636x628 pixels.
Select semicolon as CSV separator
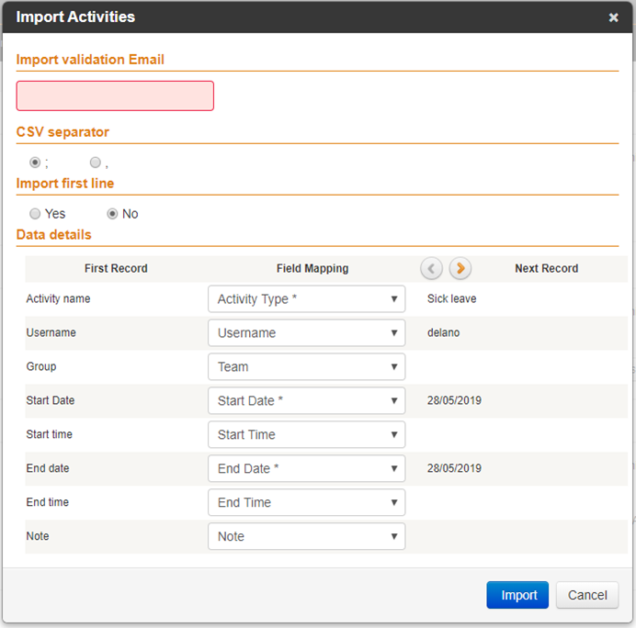[35, 163]
